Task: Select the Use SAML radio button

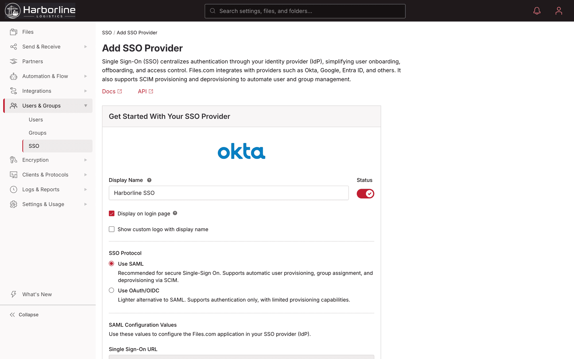Action: [111, 264]
